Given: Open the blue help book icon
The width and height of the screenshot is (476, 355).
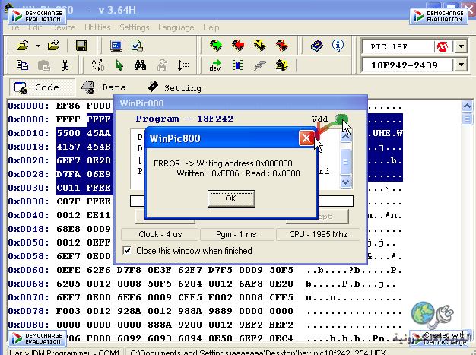Looking at the screenshot, I should 317,46.
